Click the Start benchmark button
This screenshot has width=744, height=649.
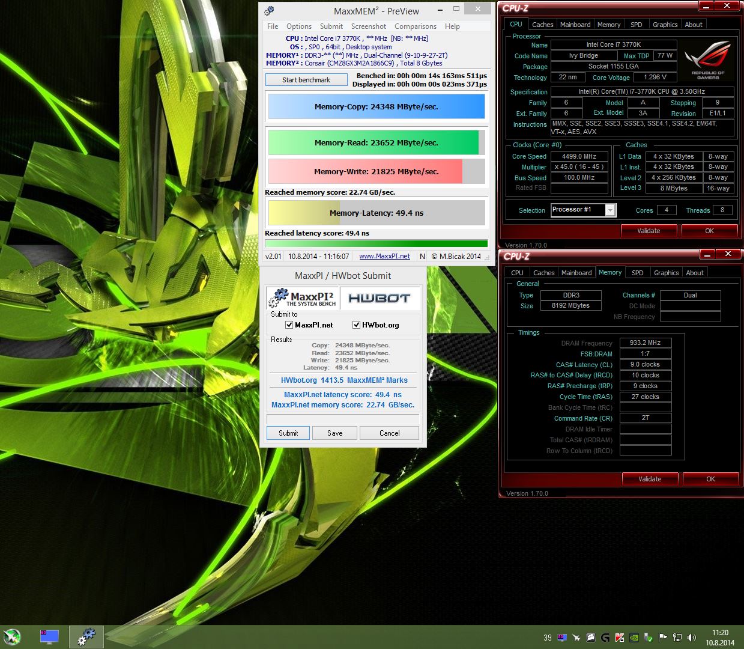point(306,80)
